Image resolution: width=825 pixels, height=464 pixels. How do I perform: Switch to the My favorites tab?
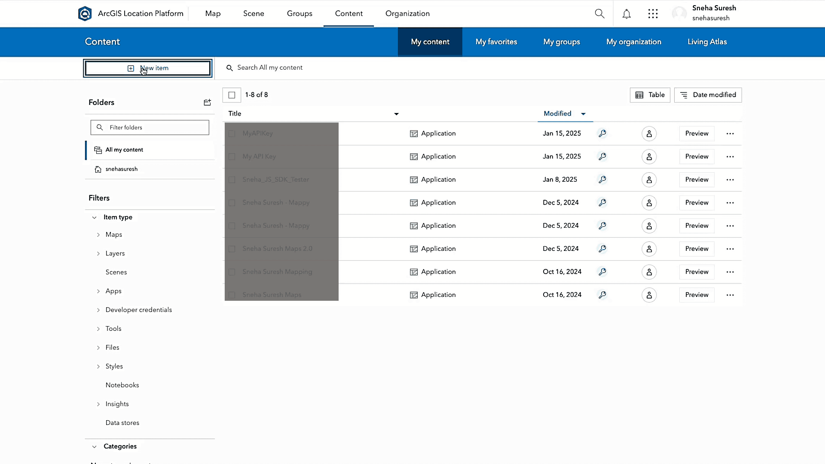[x=496, y=42]
